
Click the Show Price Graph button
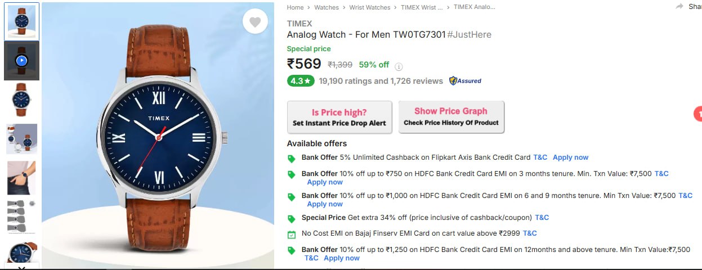[451, 117]
